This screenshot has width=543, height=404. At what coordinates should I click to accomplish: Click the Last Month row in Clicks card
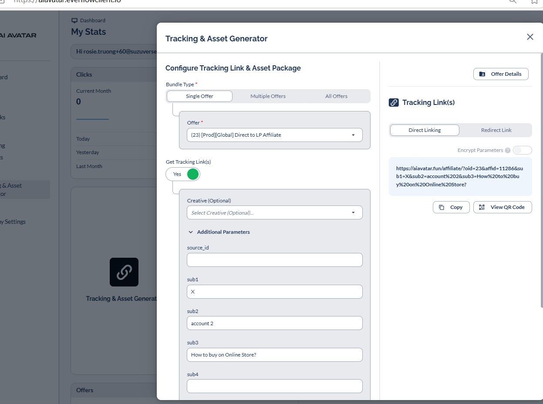tap(116, 166)
